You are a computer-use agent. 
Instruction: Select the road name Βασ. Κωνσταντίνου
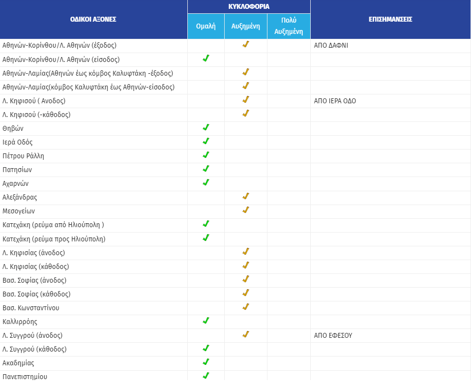[31, 308]
